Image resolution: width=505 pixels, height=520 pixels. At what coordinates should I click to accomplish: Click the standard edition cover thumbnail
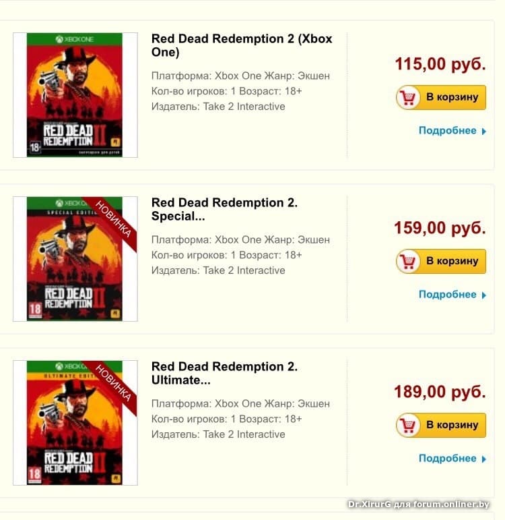tap(75, 95)
